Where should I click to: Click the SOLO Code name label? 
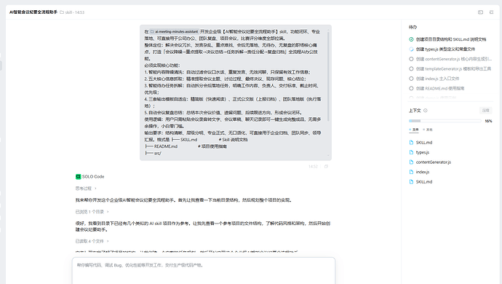click(93, 177)
